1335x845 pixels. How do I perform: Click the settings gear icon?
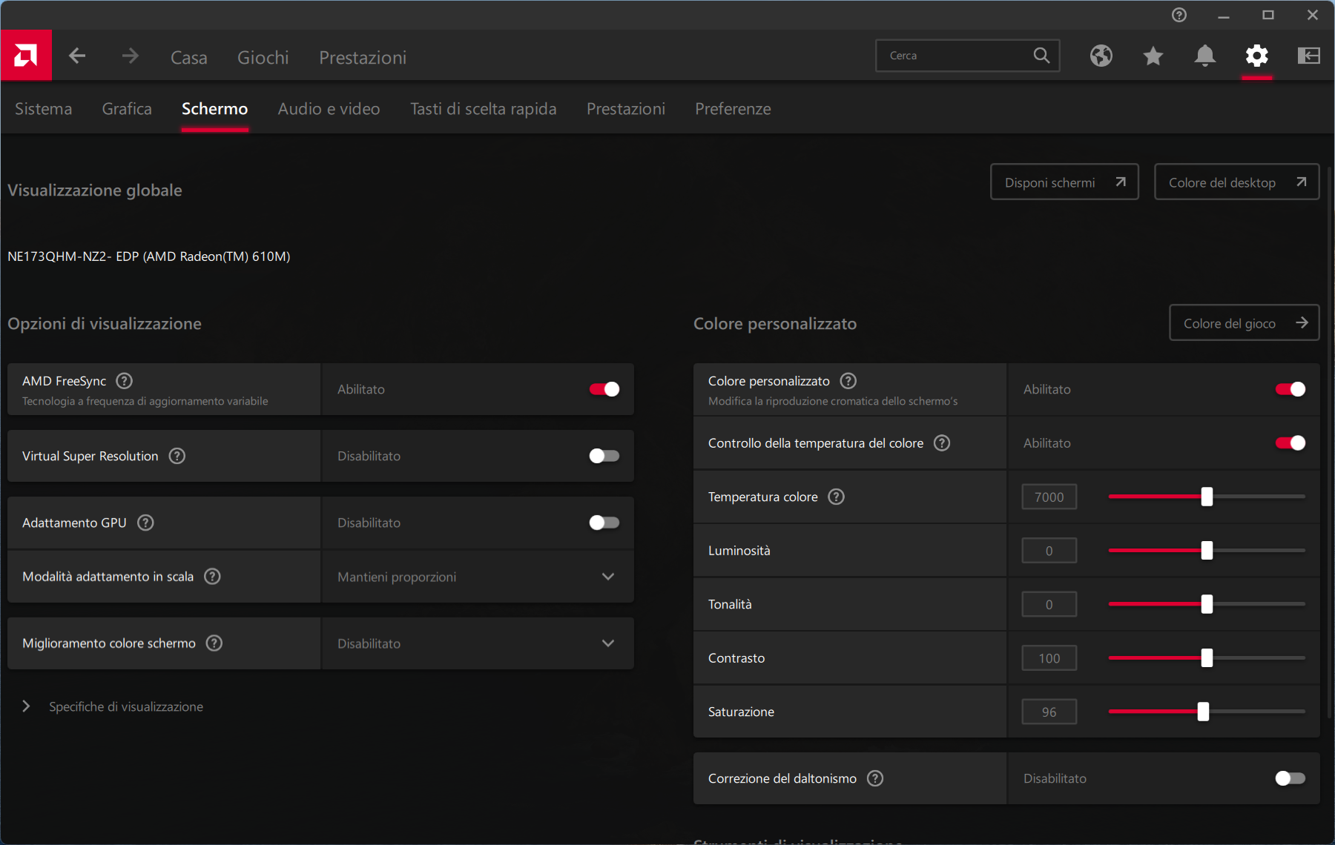(x=1256, y=56)
